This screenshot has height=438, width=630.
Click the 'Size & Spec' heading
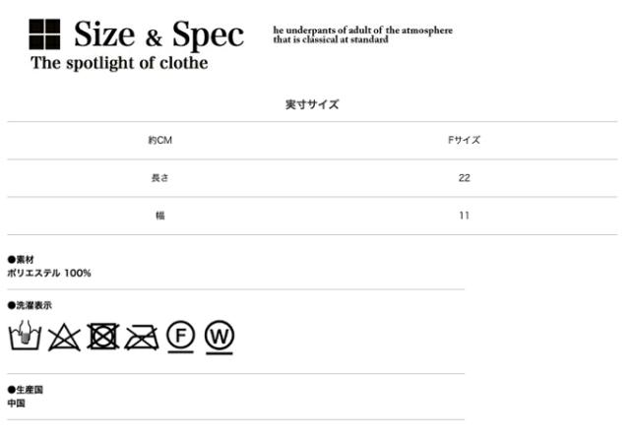tap(158, 35)
